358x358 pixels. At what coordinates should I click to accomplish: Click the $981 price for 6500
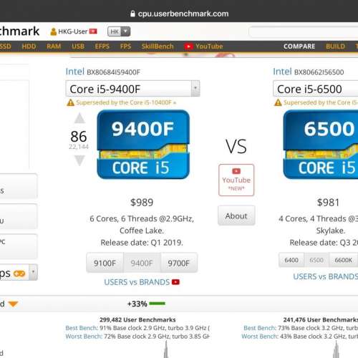pos(328,203)
